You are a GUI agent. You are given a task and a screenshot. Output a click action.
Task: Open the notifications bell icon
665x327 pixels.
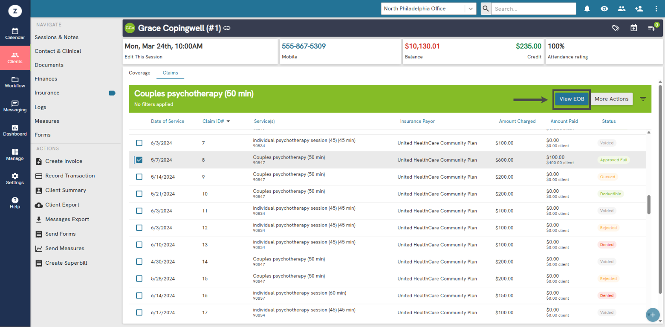(587, 9)
